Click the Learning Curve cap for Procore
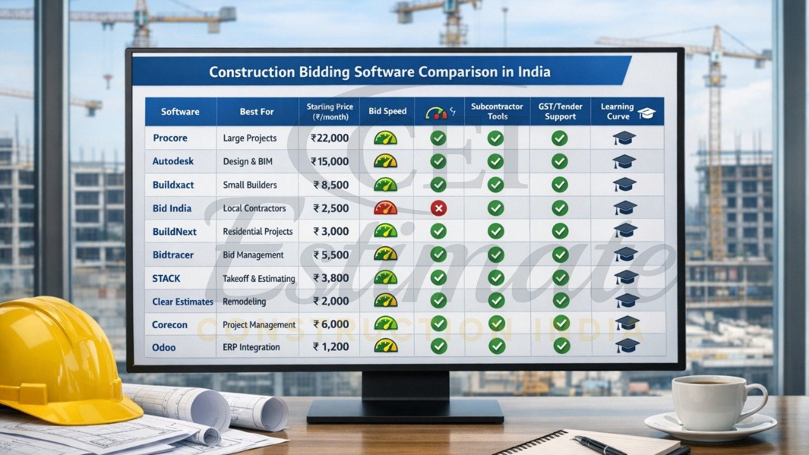Viewport: 809px width, 455px height. click(624, 138)
